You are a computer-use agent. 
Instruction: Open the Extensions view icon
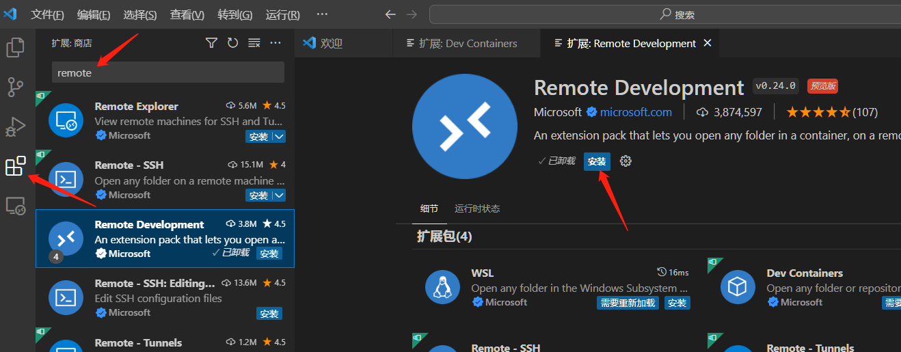[15, 166]
